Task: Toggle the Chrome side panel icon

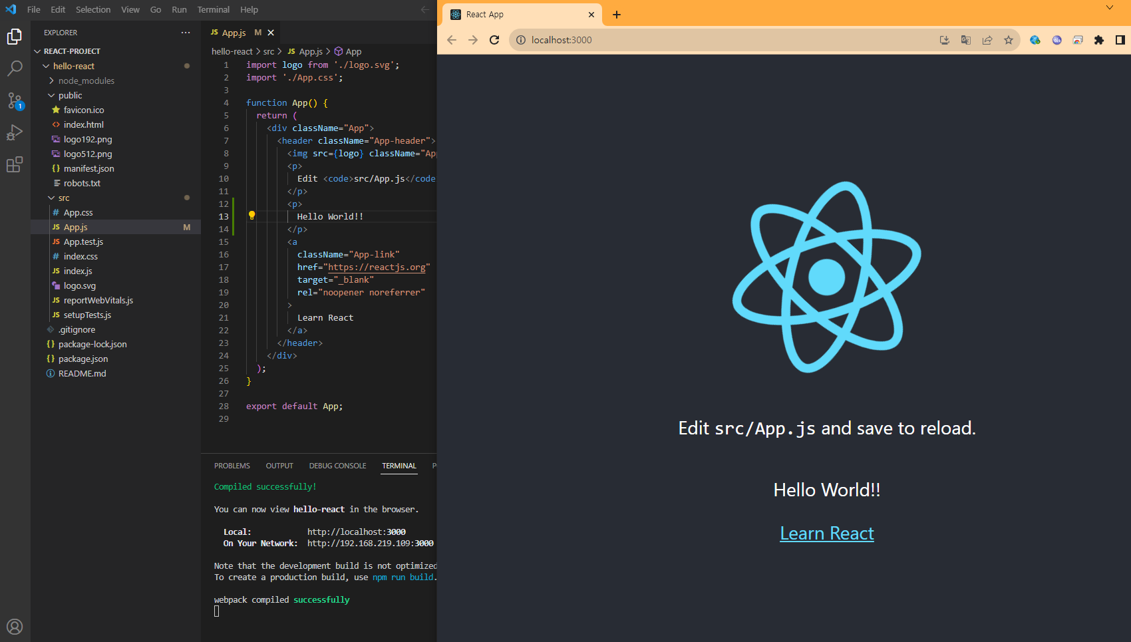Action: point(1120,40)
